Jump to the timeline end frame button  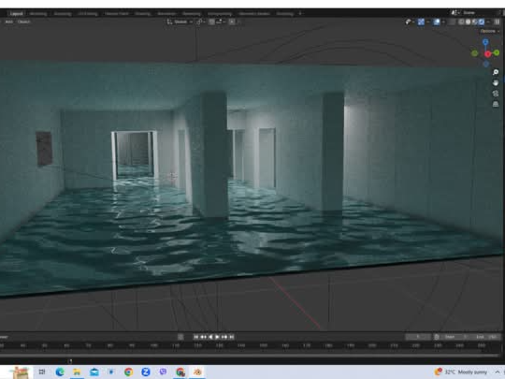[232, 337]
